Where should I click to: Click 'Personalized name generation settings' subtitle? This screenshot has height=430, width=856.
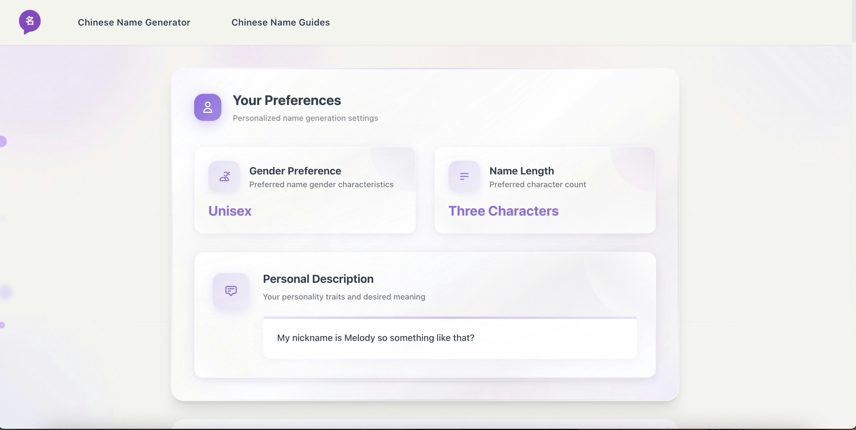pos(305,118)
